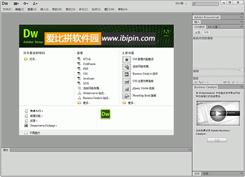The height and width of the screenshot is (177, 245).
Task: Click the search field in the title bar
Action: 205,3
